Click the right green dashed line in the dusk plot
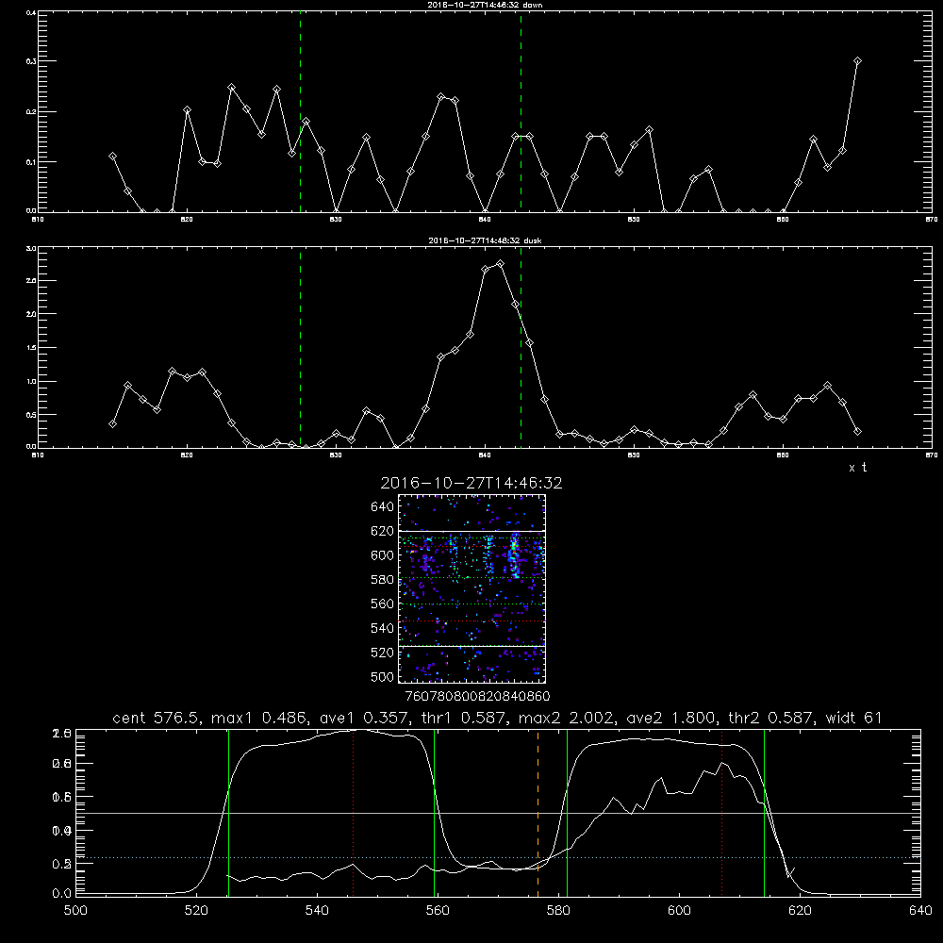 [x=521, y=348]
